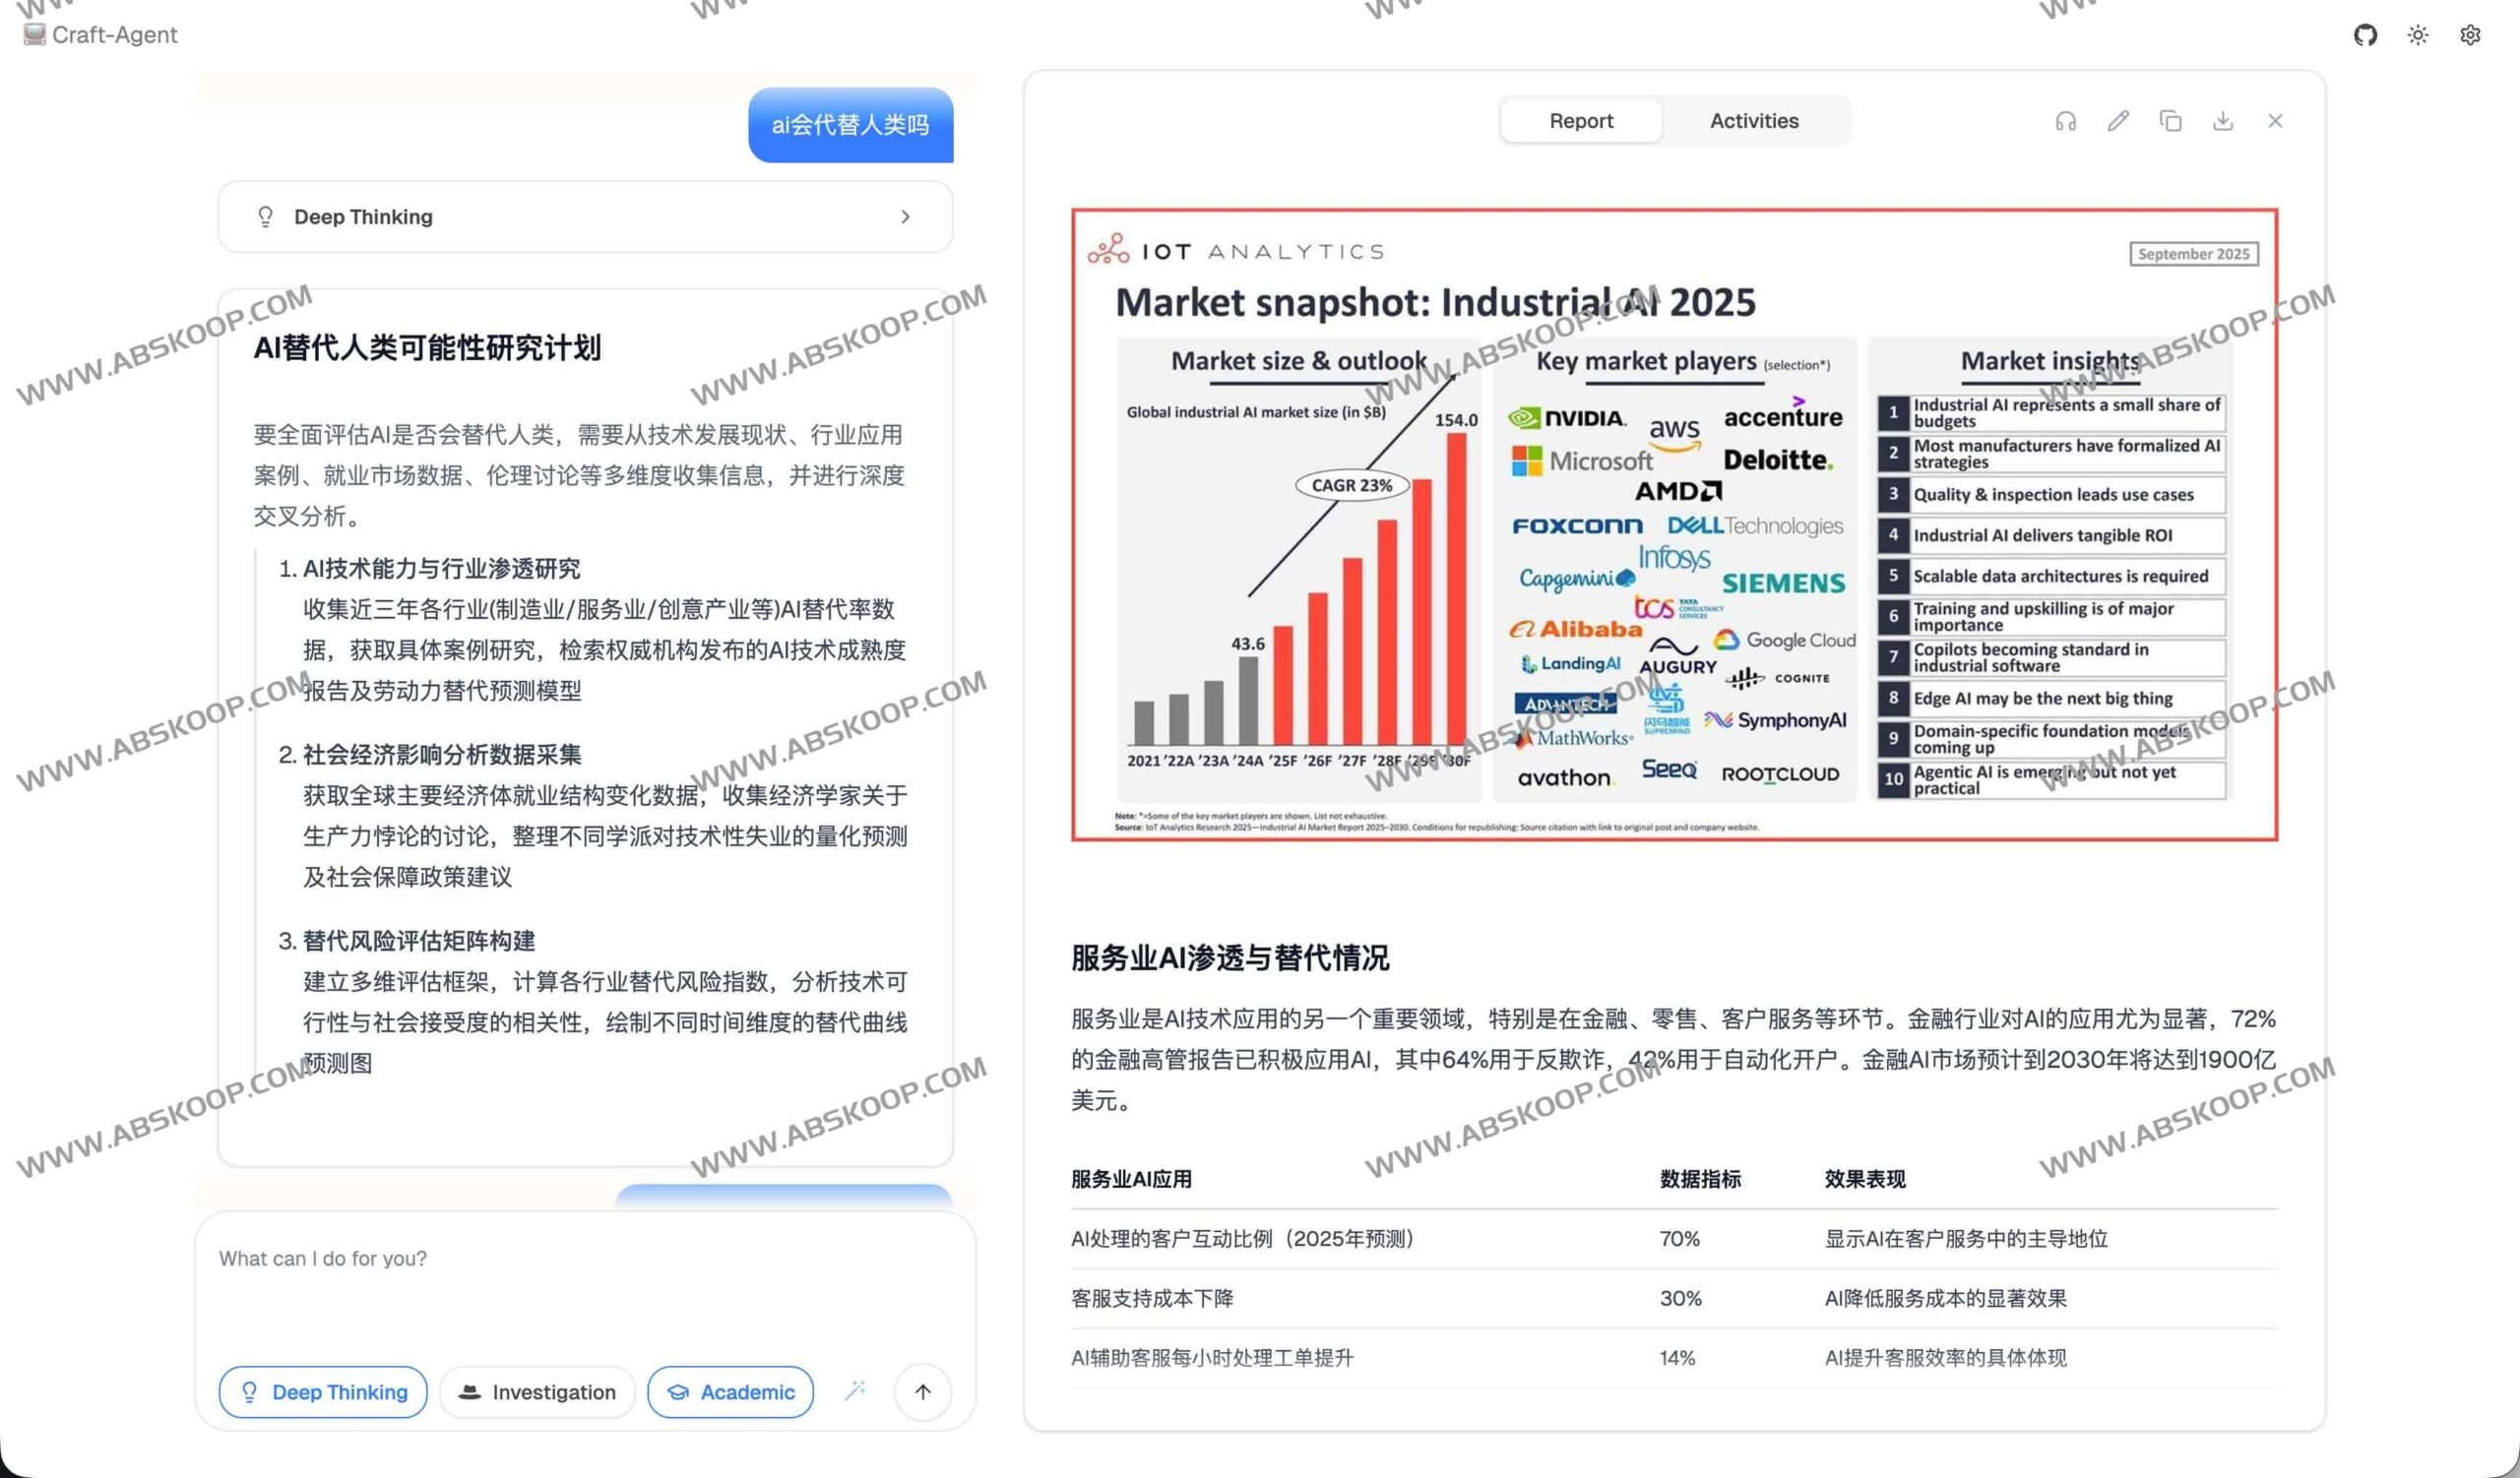The width and height of the screenshot is (2520, 1478).
Task: Collapse the Craft-Agent home label
Action: pyautogui.click(x=98, y=34)
